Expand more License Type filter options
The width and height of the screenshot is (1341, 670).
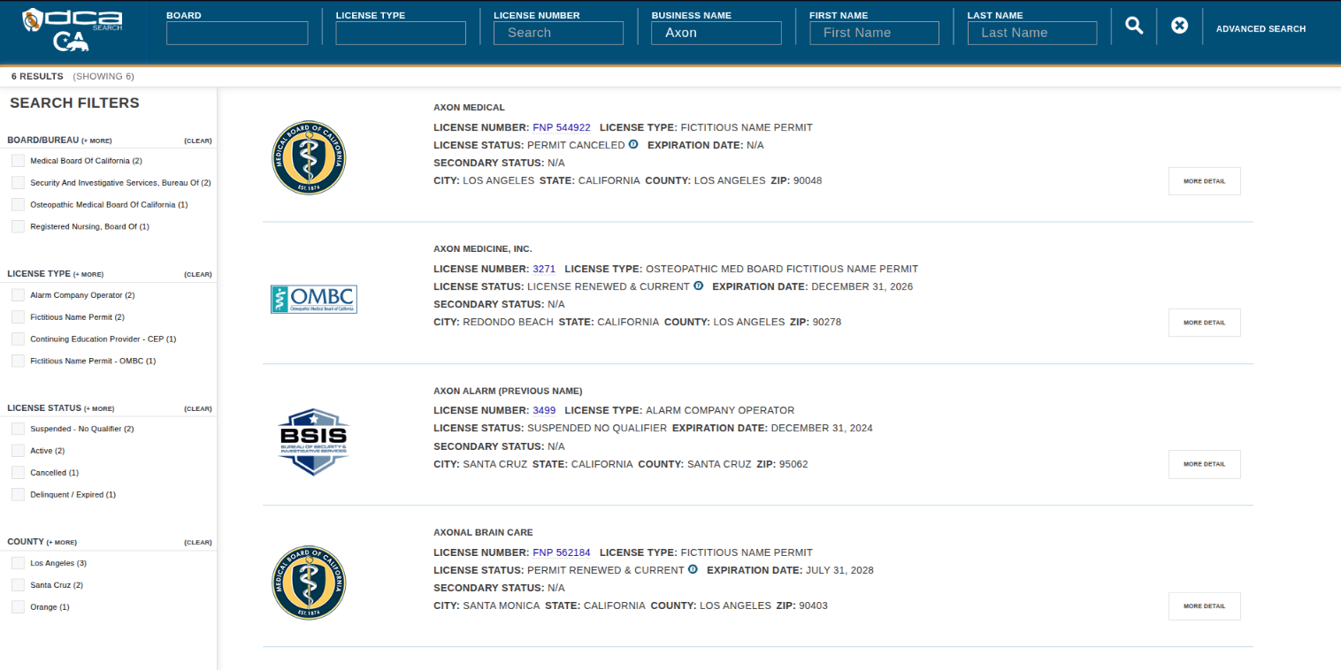(88, 275)
